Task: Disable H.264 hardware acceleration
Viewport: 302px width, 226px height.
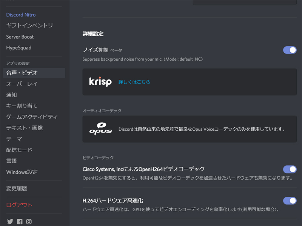Action: point(289,201)
